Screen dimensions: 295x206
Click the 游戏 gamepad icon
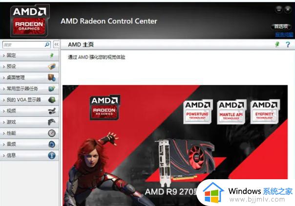coord(52,122)
